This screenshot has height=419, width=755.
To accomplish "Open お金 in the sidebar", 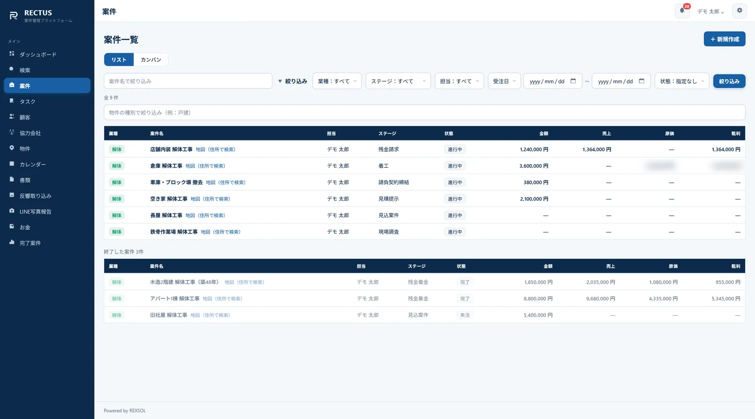I will pos(47,227).
